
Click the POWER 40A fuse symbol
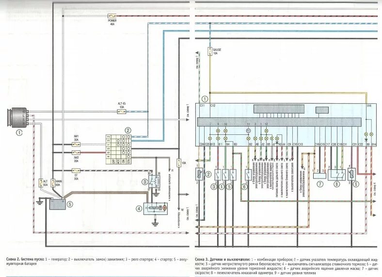(x=112, y=16)
